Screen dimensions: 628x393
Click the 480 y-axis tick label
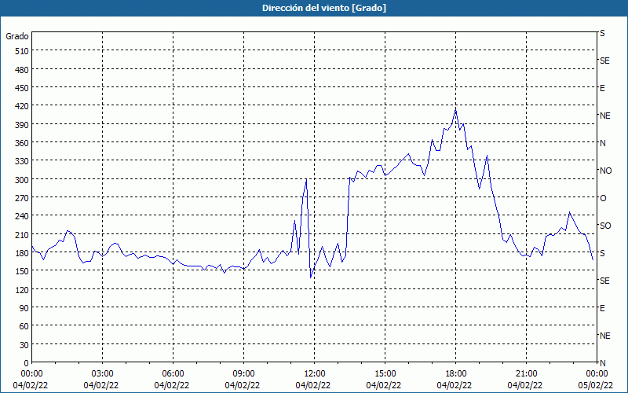click(x=22, y=70)
